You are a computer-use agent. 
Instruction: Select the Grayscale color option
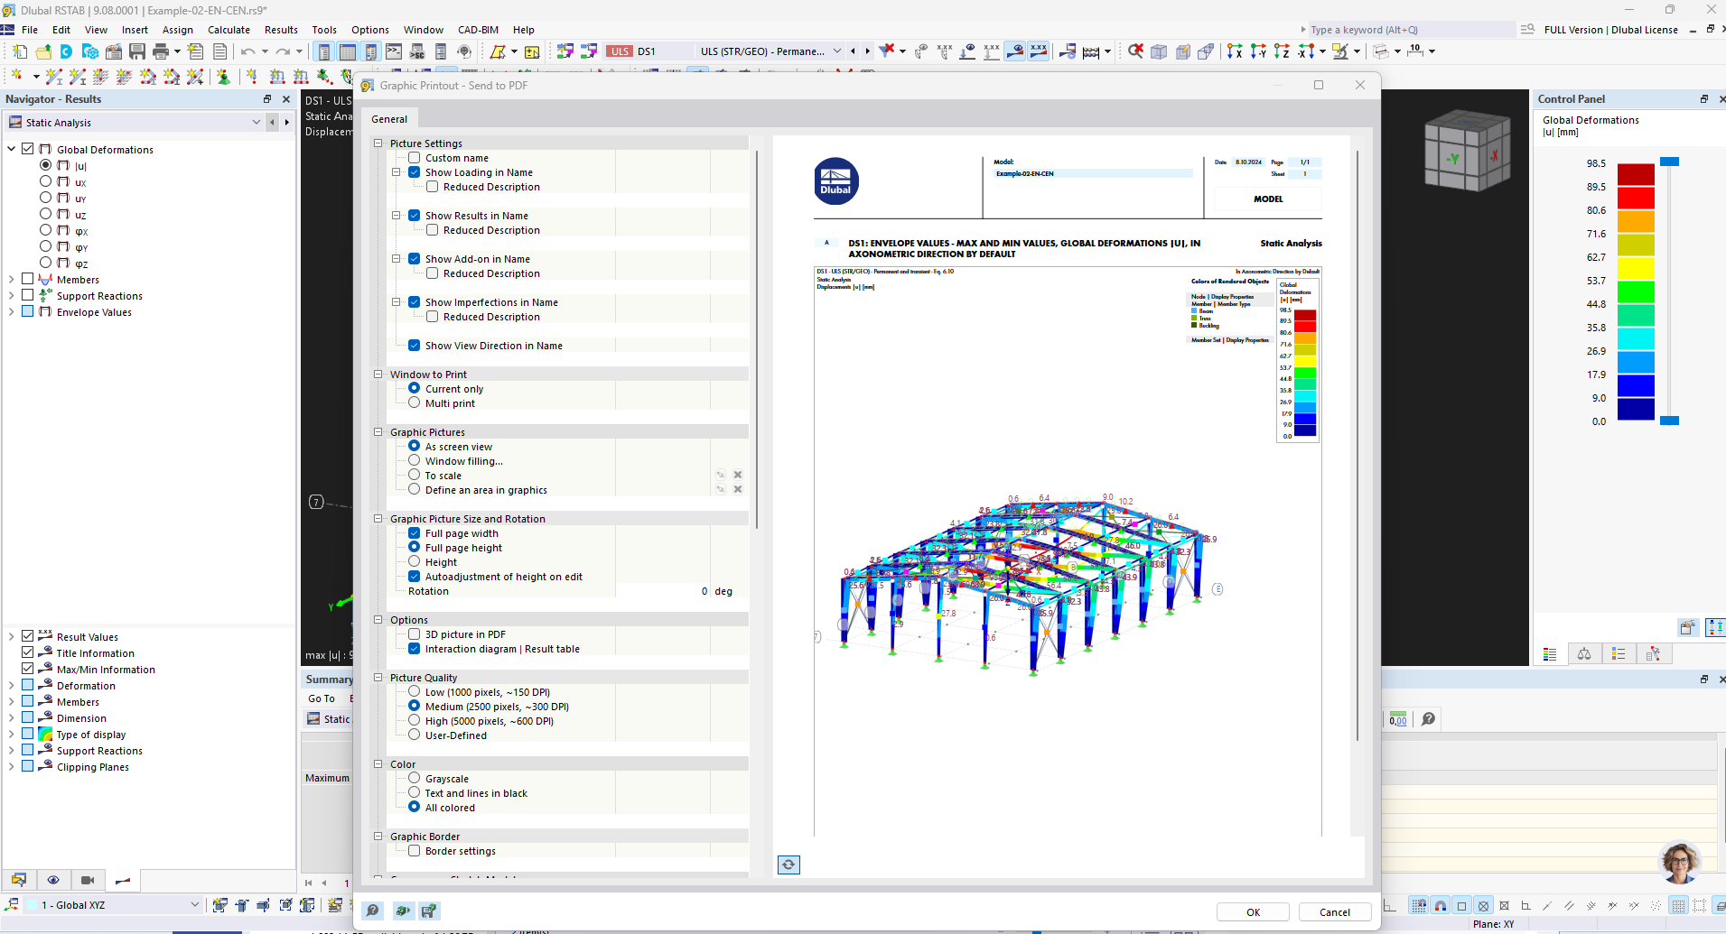[415, 779]
